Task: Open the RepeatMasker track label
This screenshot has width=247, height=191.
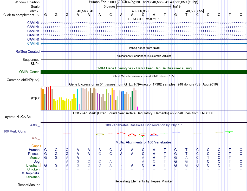Action: pyautogui.click(x=29, y=185)
